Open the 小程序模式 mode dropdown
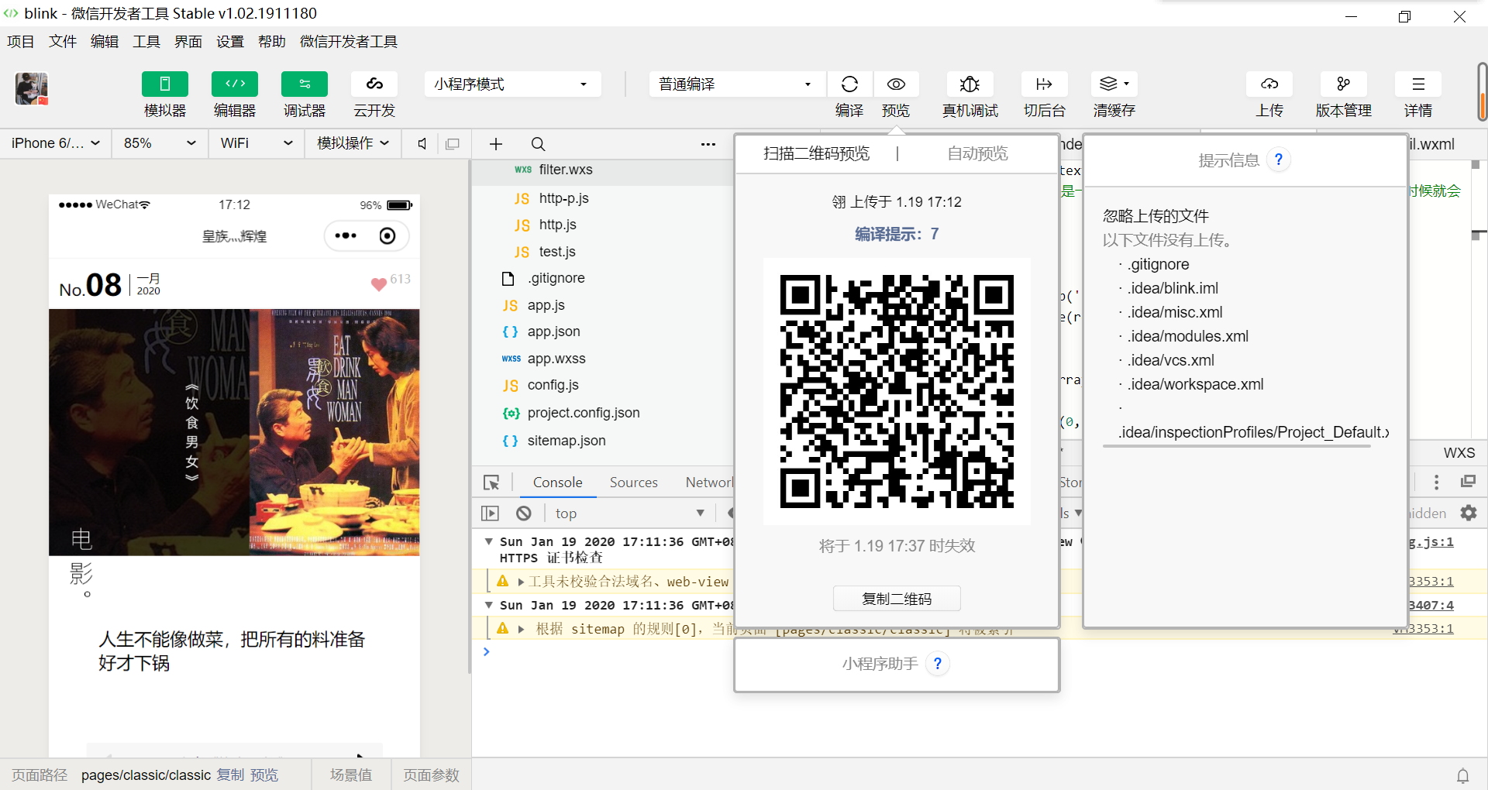The width and height of the screenshot is (1488, 790). [512, 84]
